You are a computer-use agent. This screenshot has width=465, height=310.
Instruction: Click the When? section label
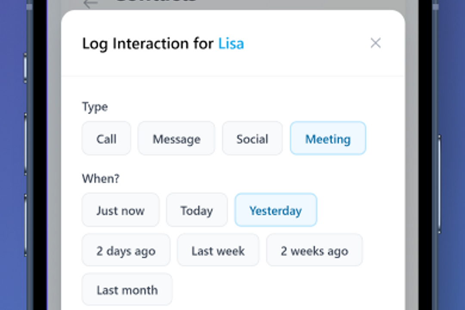(100, 178)
